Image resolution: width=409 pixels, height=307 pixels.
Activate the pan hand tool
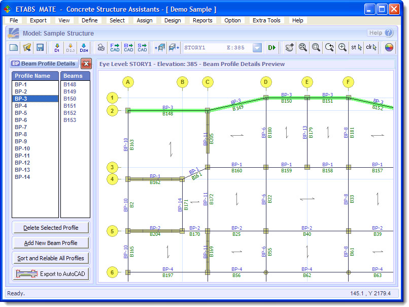289,47
